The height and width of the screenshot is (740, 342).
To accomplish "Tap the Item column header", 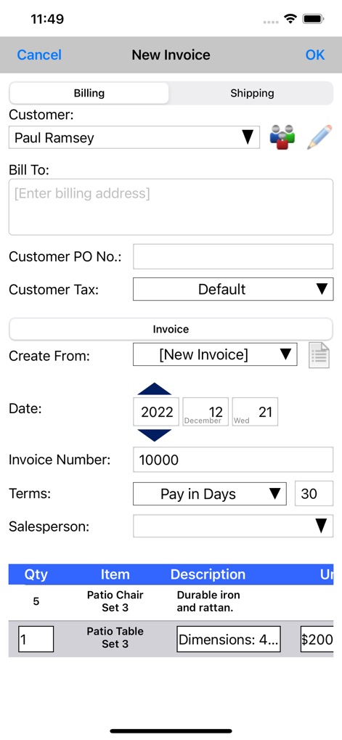I will [115, 574].
